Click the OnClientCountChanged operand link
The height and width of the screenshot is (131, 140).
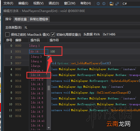click(x=113, y=93)
